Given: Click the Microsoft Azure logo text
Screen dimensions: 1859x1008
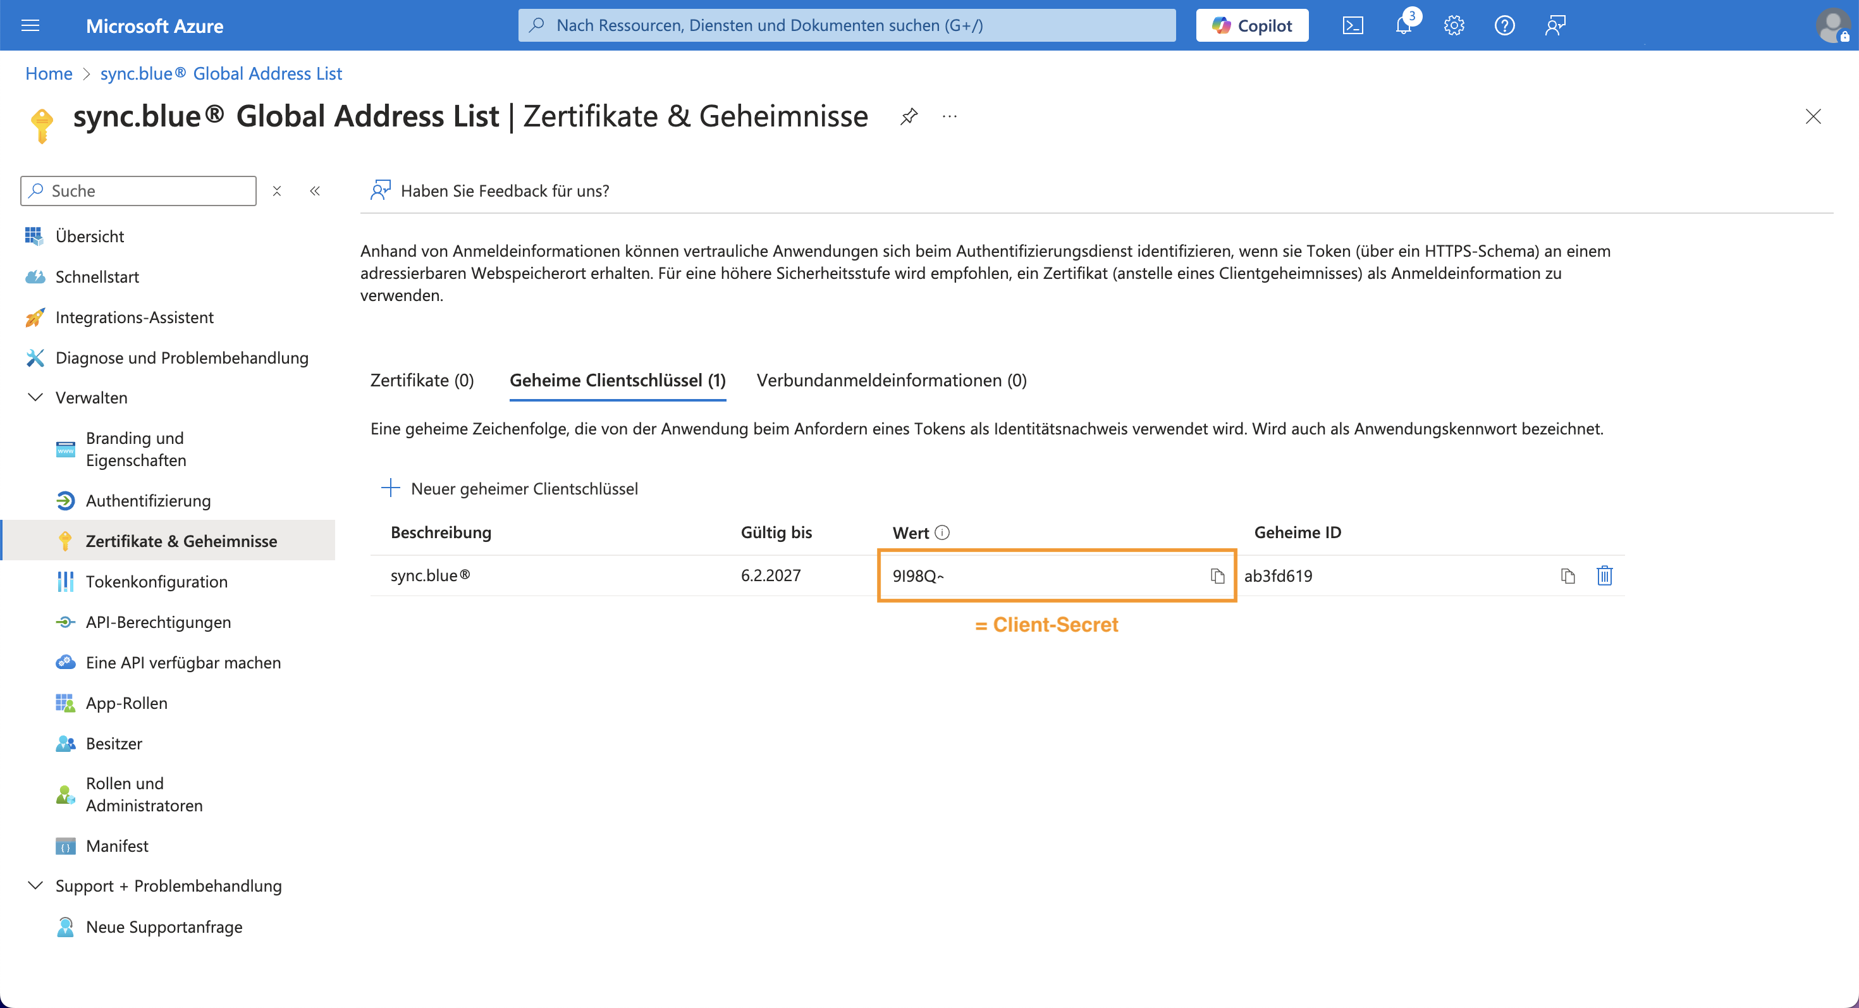Looking at the screenshot, I should (x=154, y=26).
